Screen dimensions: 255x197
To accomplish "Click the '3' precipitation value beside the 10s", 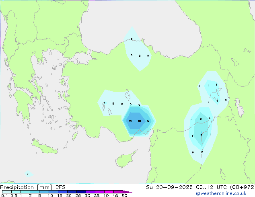I will [148, 121].
